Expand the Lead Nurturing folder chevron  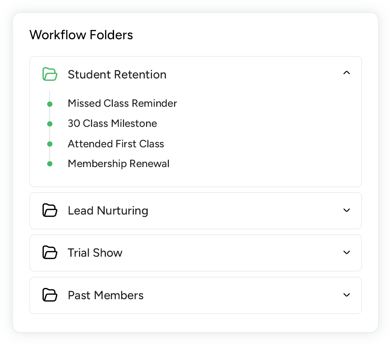[x=346, y=210]
